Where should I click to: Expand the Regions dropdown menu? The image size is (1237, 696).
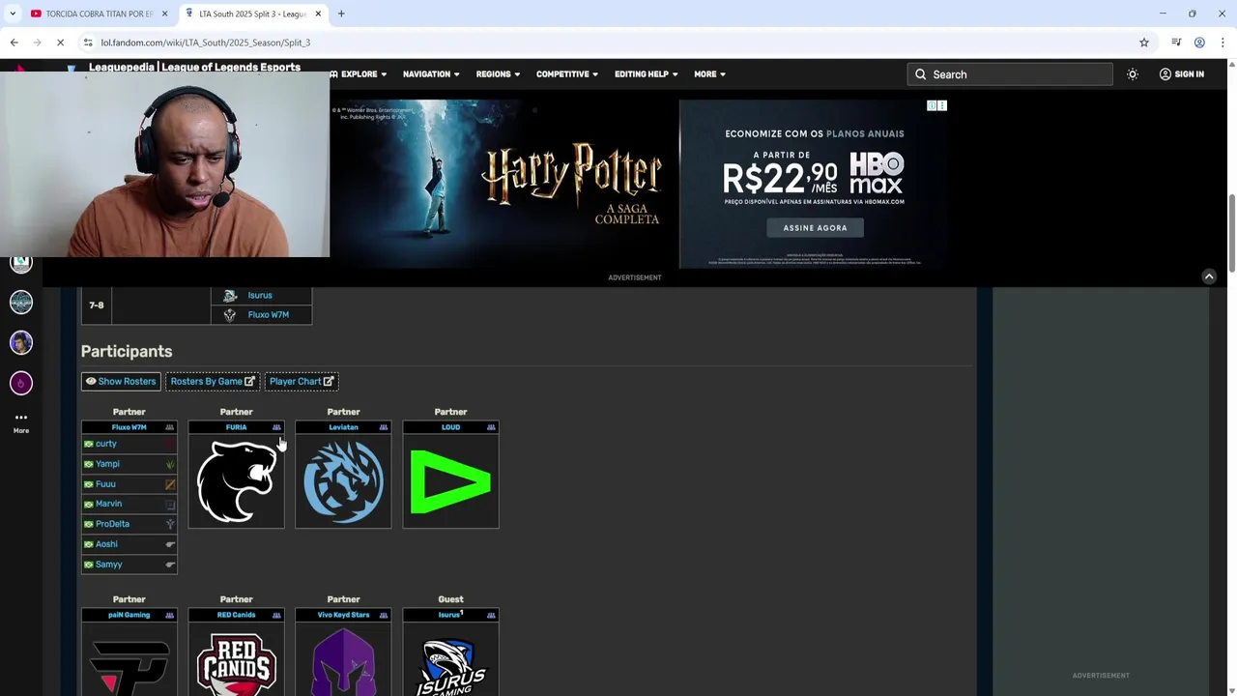coord(498,74)
